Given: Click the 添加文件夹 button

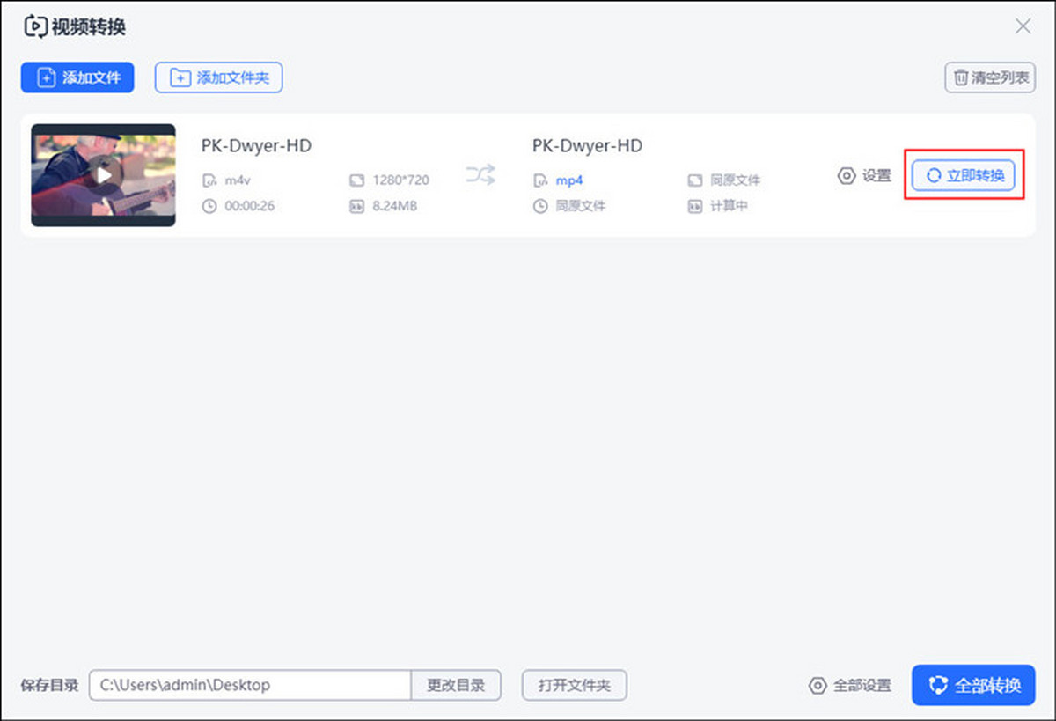Looking at the screenshot, I should pos(218,77).
